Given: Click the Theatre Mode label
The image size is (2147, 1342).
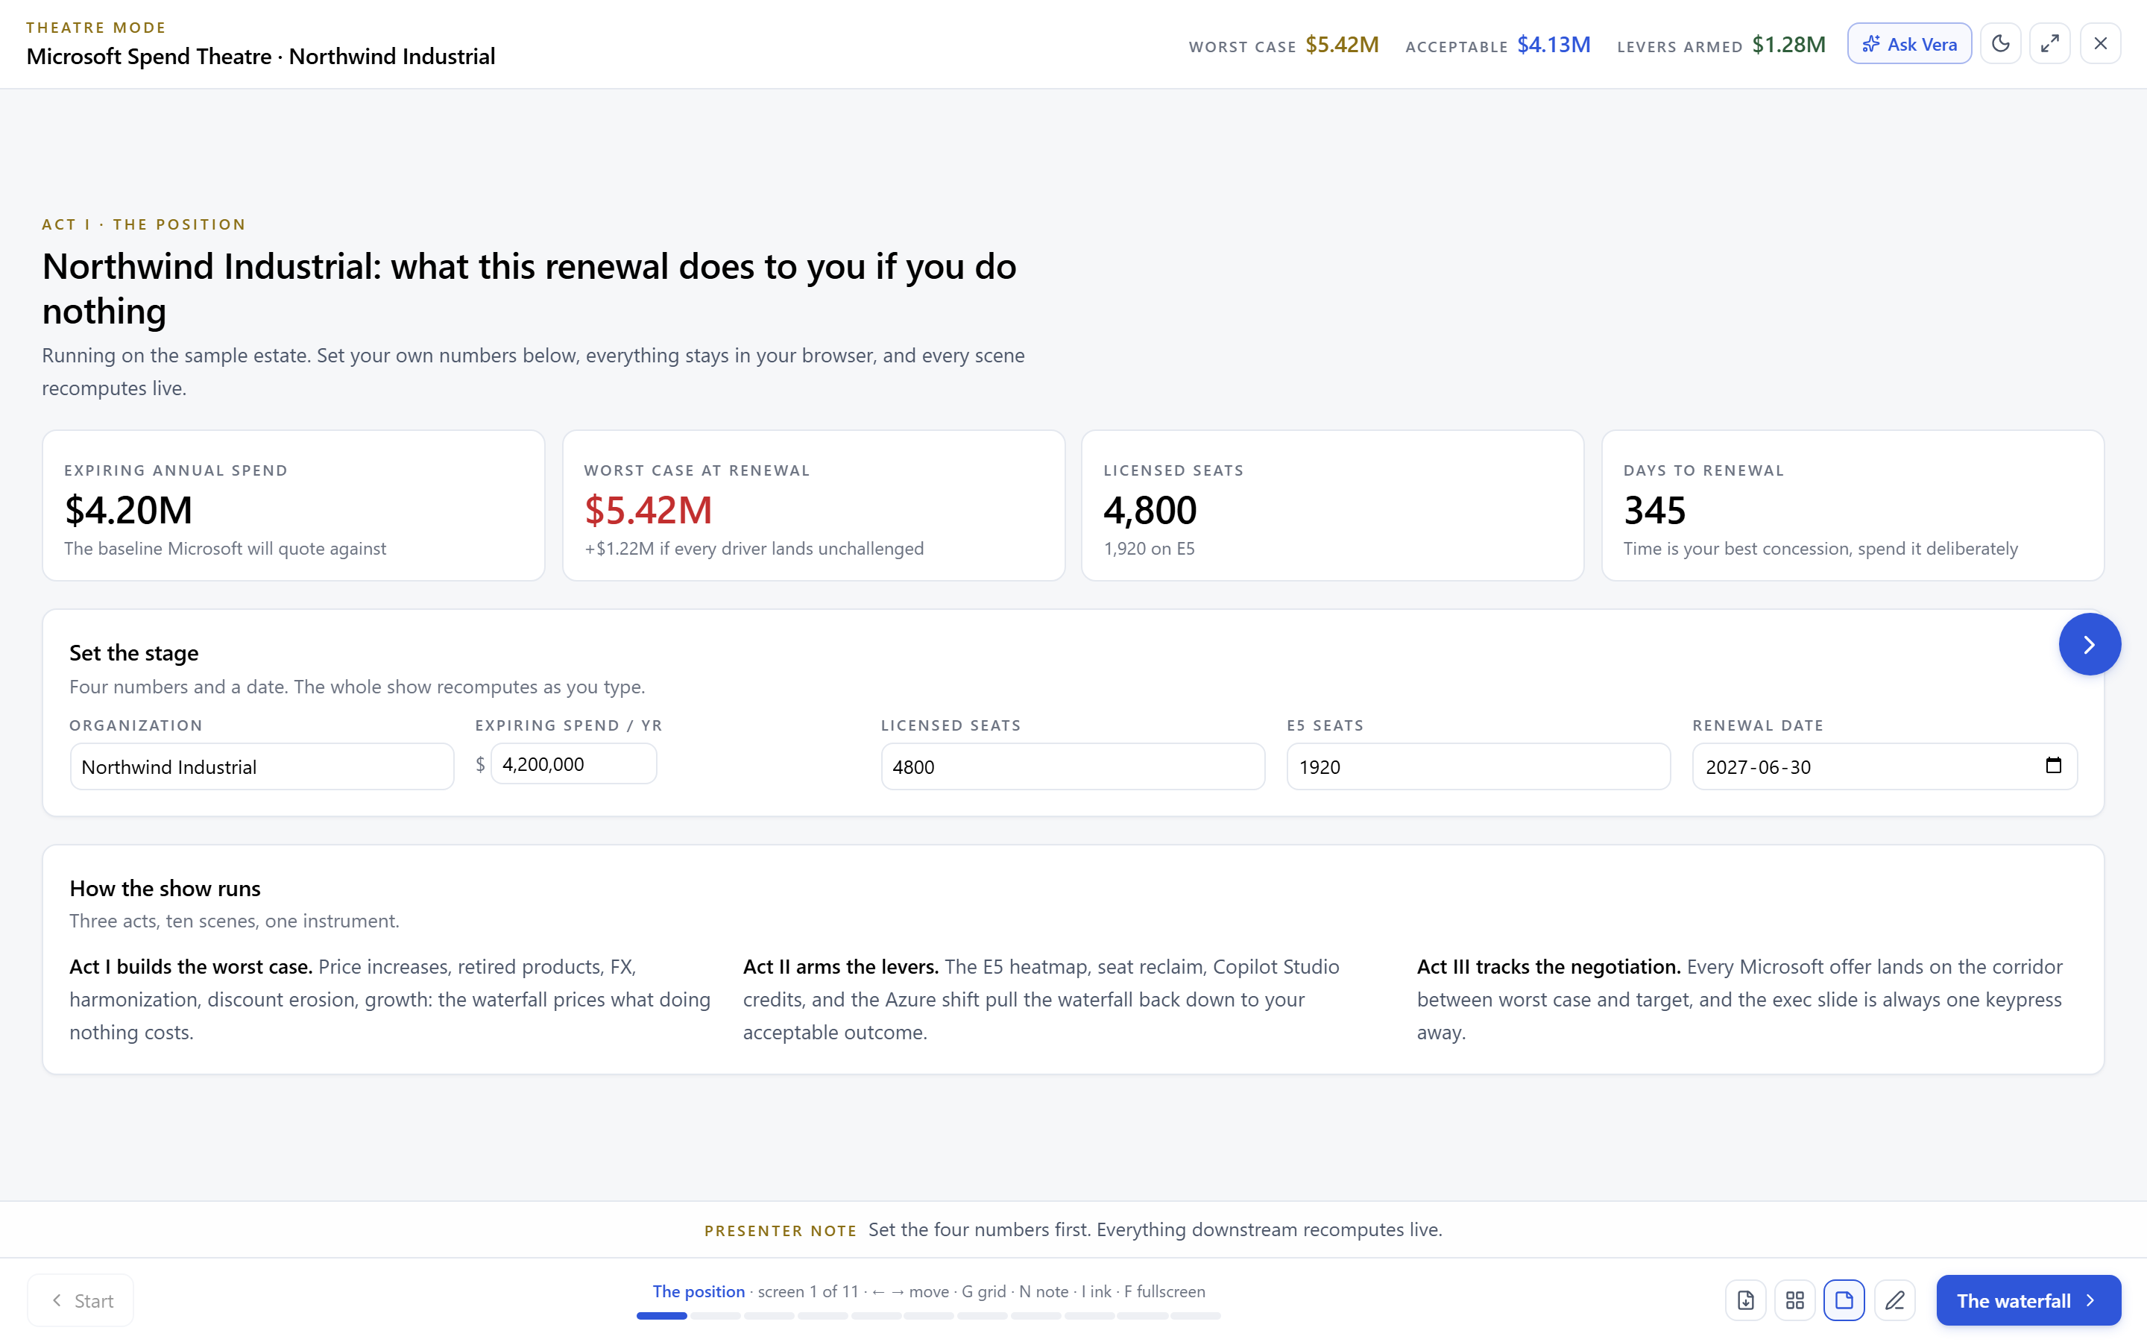Looking at the screenshot, I should 97,28.
